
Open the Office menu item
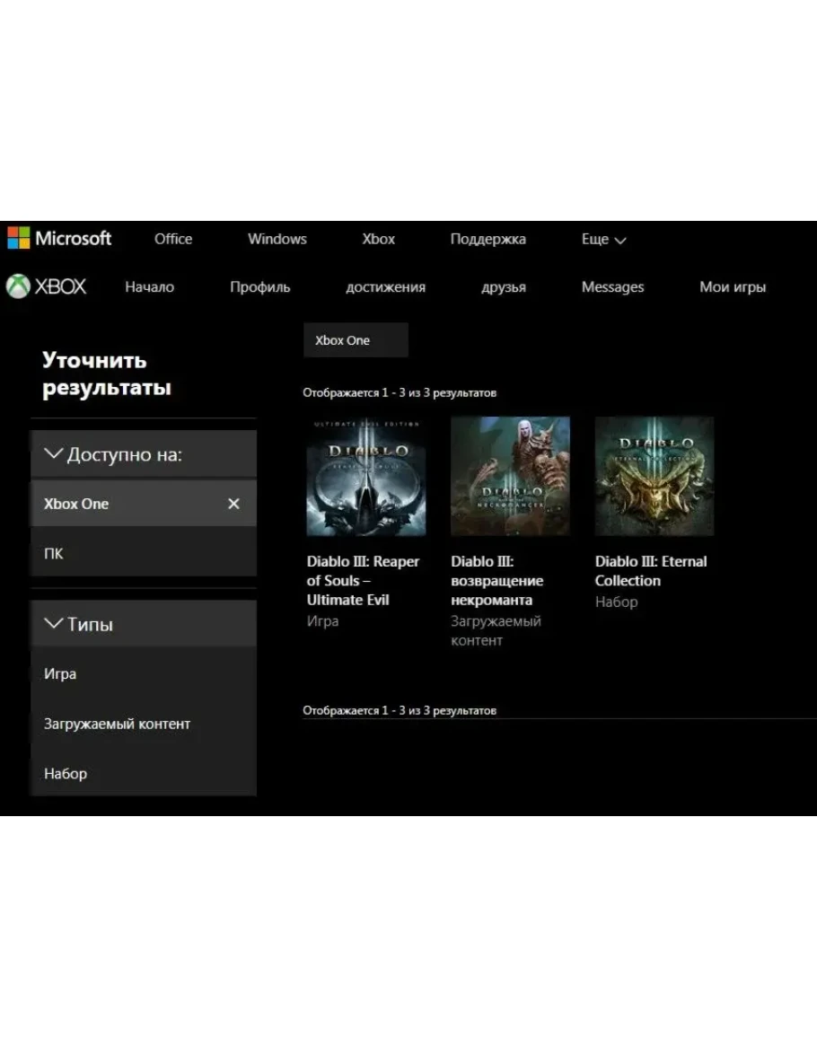coord(173,239)
